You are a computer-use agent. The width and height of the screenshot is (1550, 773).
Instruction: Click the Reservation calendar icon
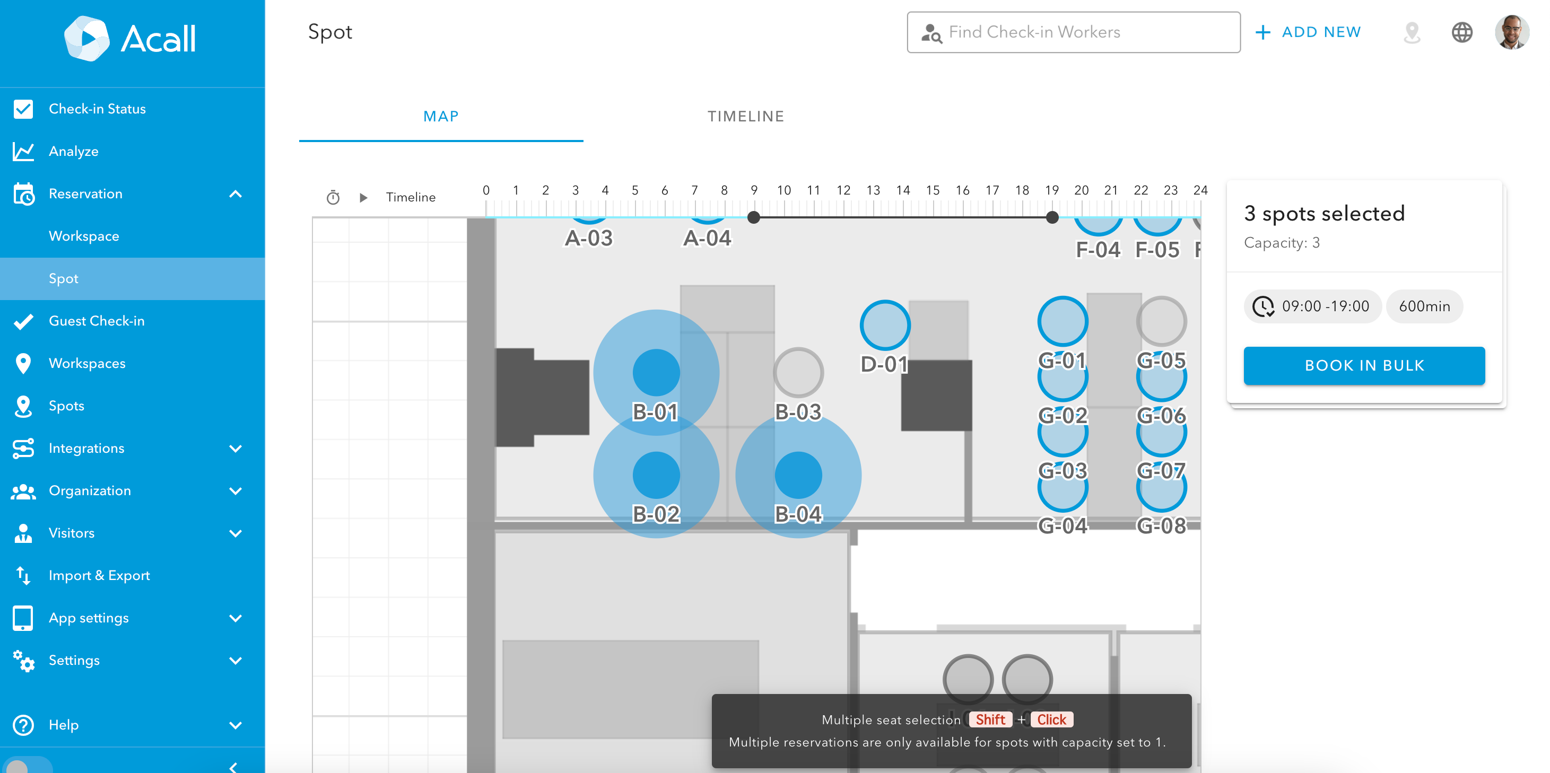23,194
